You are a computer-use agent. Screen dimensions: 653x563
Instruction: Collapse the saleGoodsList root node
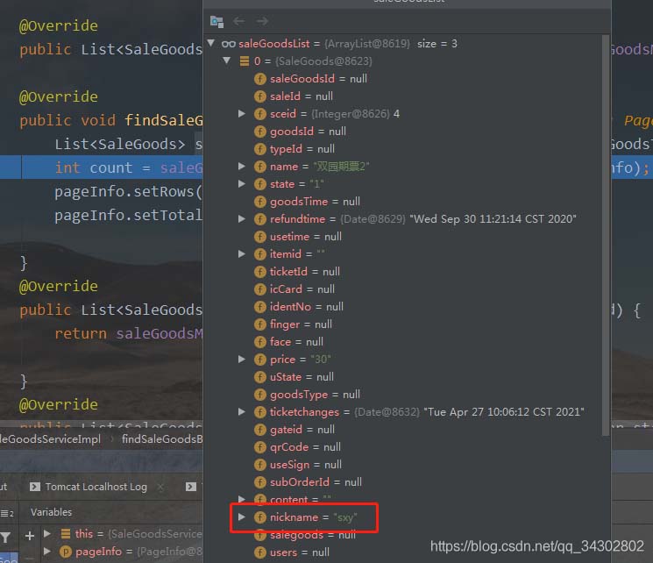point(211,43)
